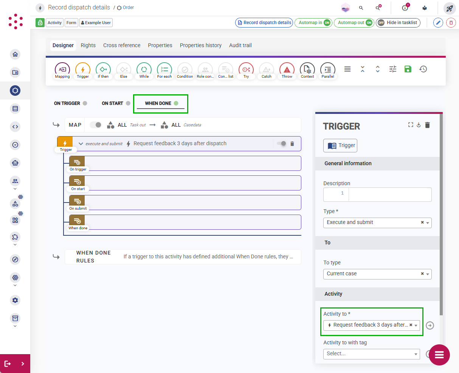Open the Activity to dropdown
The height and width of the screenshot is (373, 459).
tap(372, 325)
